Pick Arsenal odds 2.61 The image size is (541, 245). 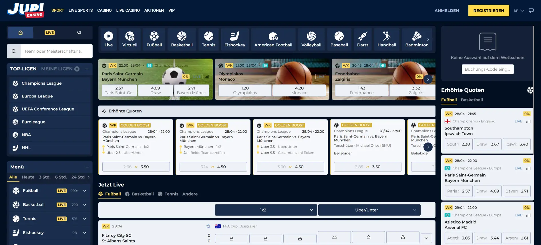[x=517, y=238]
